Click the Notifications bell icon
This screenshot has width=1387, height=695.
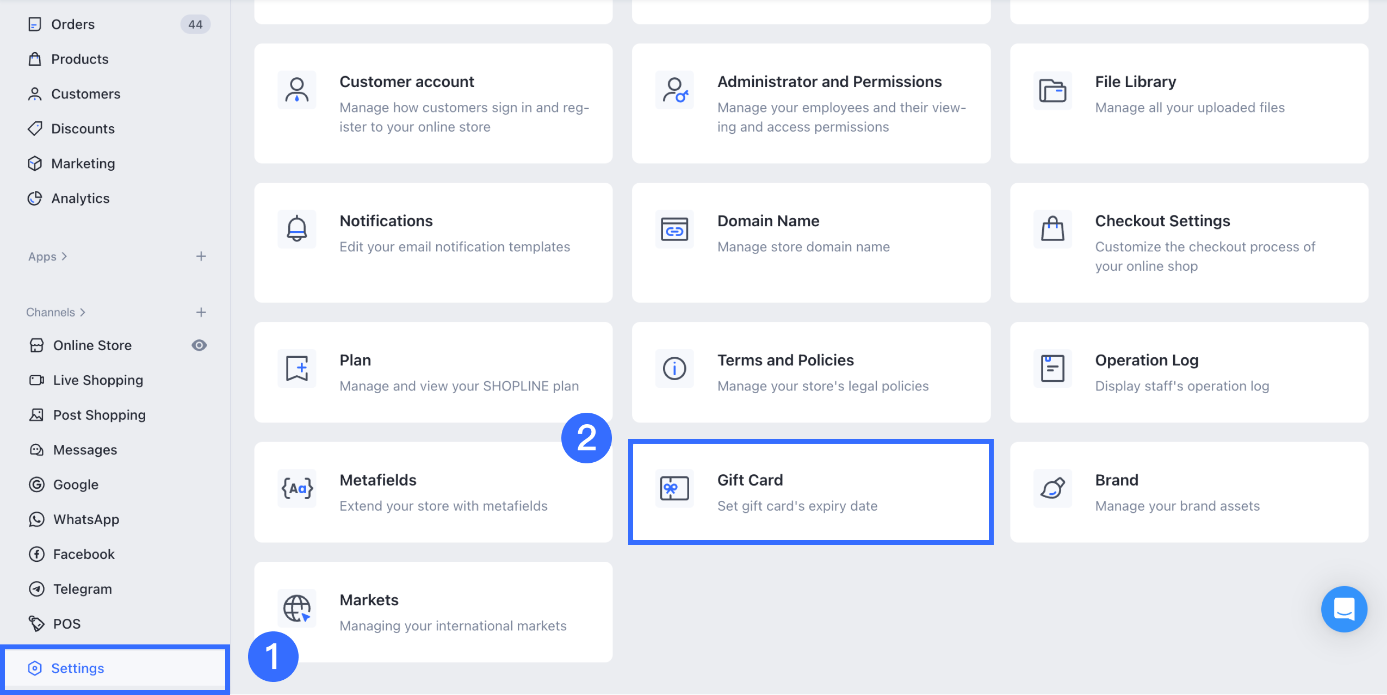(297, 229)
